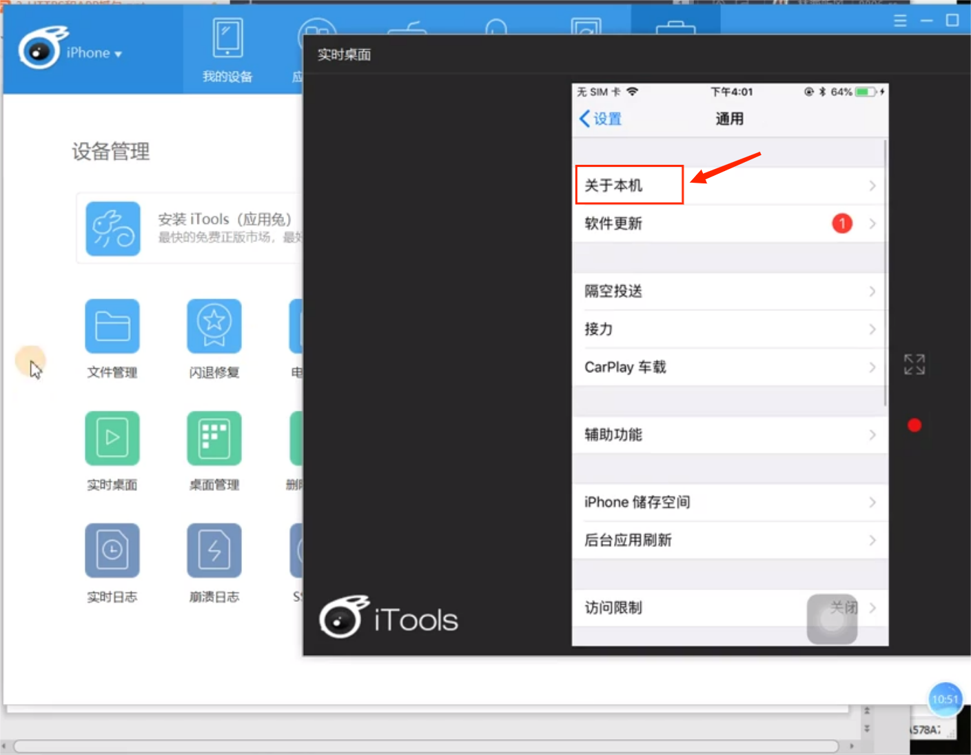Expand the 辅助功能 row chevron
Image resolution: width=971 pixels, height=755 pixels.
click(x=872, y=435)
